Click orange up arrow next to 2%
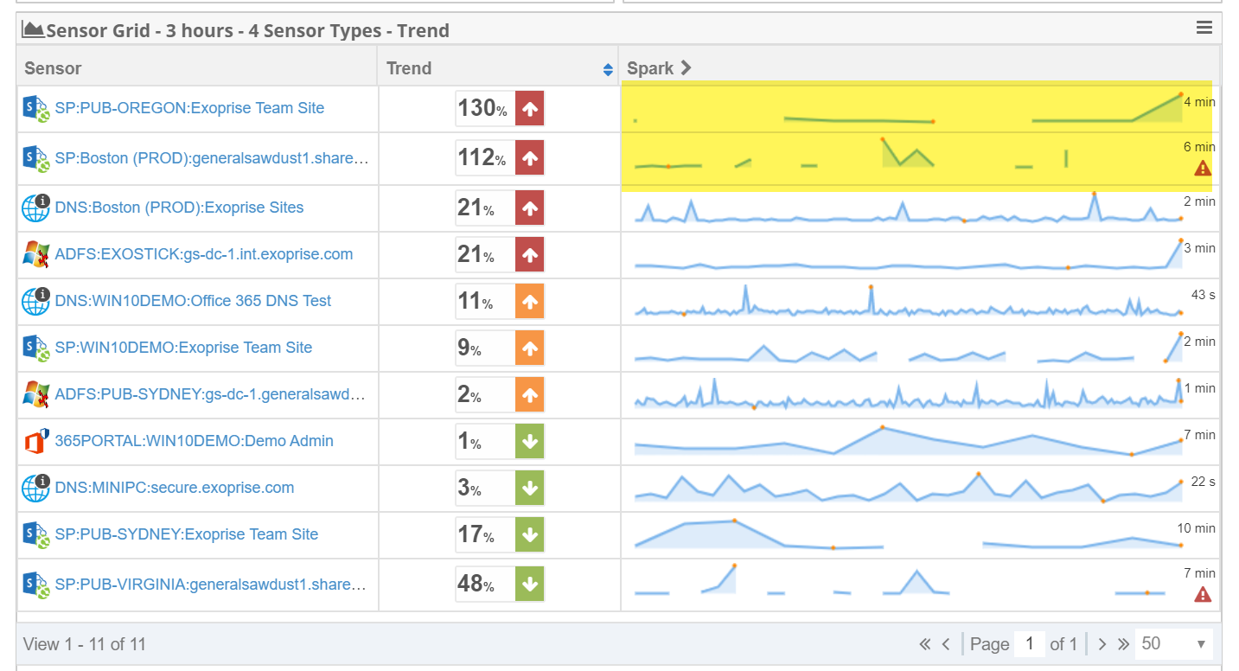The width and height of the screenshot is (1239, 671). click(x=530, y=395)
